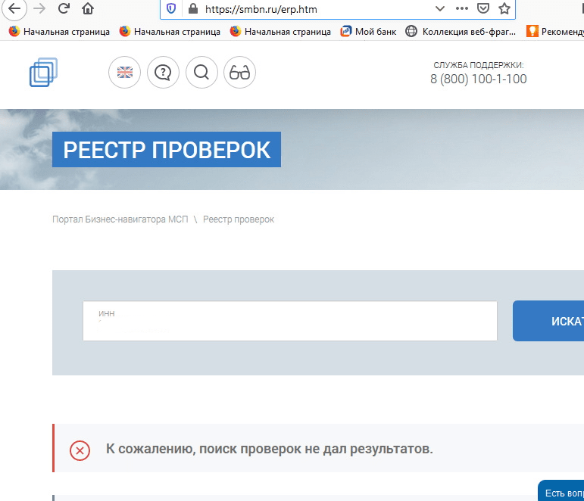Click the no-results message text
The height and width of the screenshot is (501, 584).
270,449
